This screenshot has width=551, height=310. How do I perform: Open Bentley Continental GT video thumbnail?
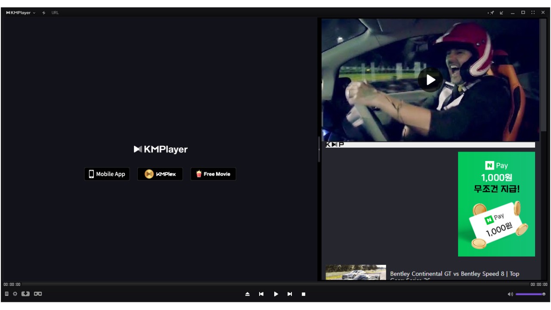click(356, 273)
